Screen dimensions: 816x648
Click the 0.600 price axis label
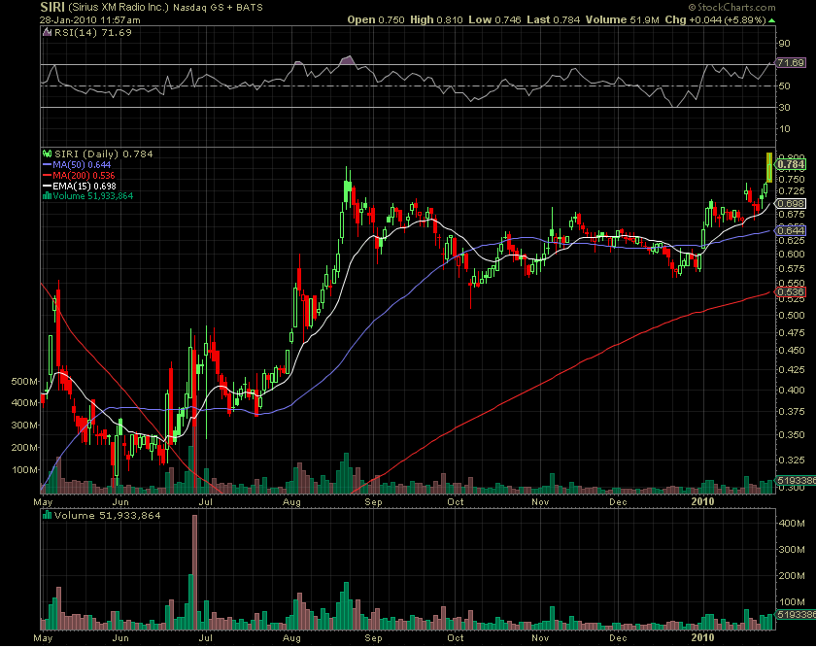[x=792, y=255]
